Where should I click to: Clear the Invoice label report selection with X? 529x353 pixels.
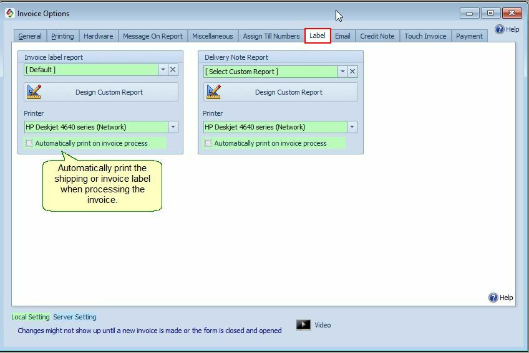click(173, 70)
